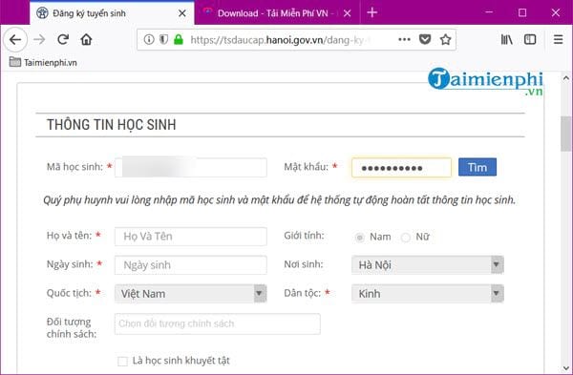Click the Đối tượng chính sách label
The image size is (573, 375).
point(72,328)
